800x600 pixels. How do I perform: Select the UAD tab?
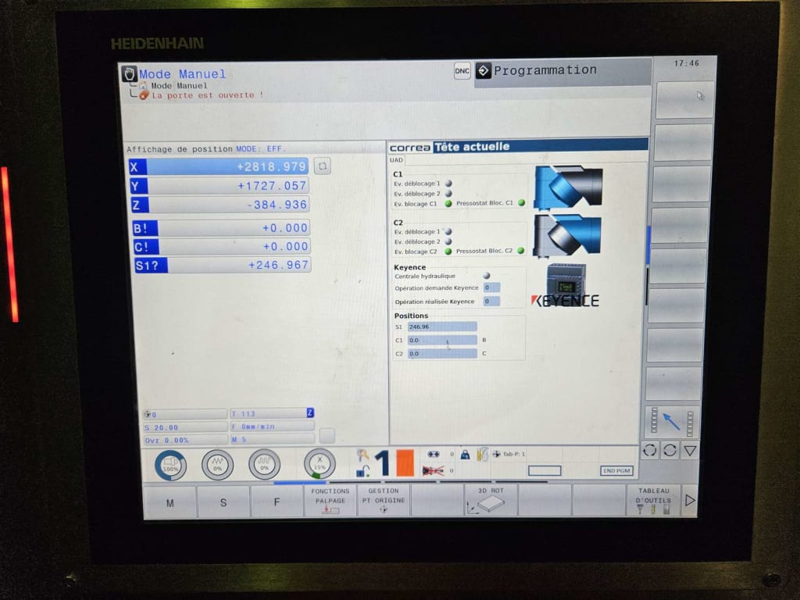coord(397,159)
